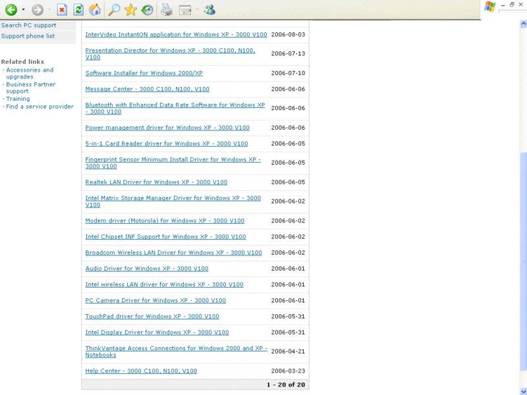
Task: Open the Modem driver (Motorola) link
Action: (165, 221)
